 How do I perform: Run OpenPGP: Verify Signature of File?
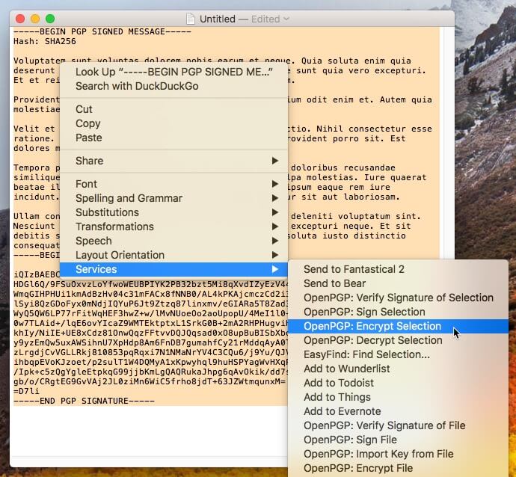(x=398, y=425)
